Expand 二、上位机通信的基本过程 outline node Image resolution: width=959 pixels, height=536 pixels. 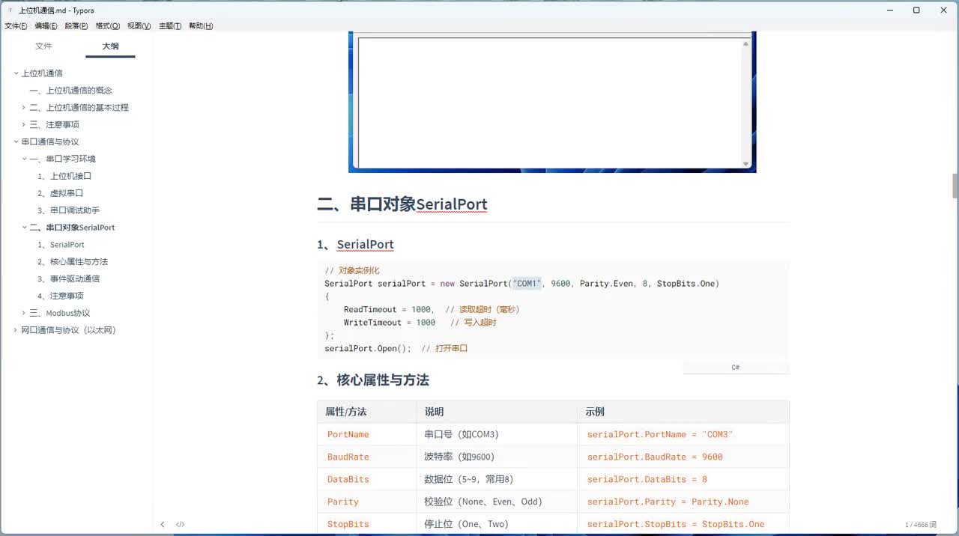tap(24, 107)
